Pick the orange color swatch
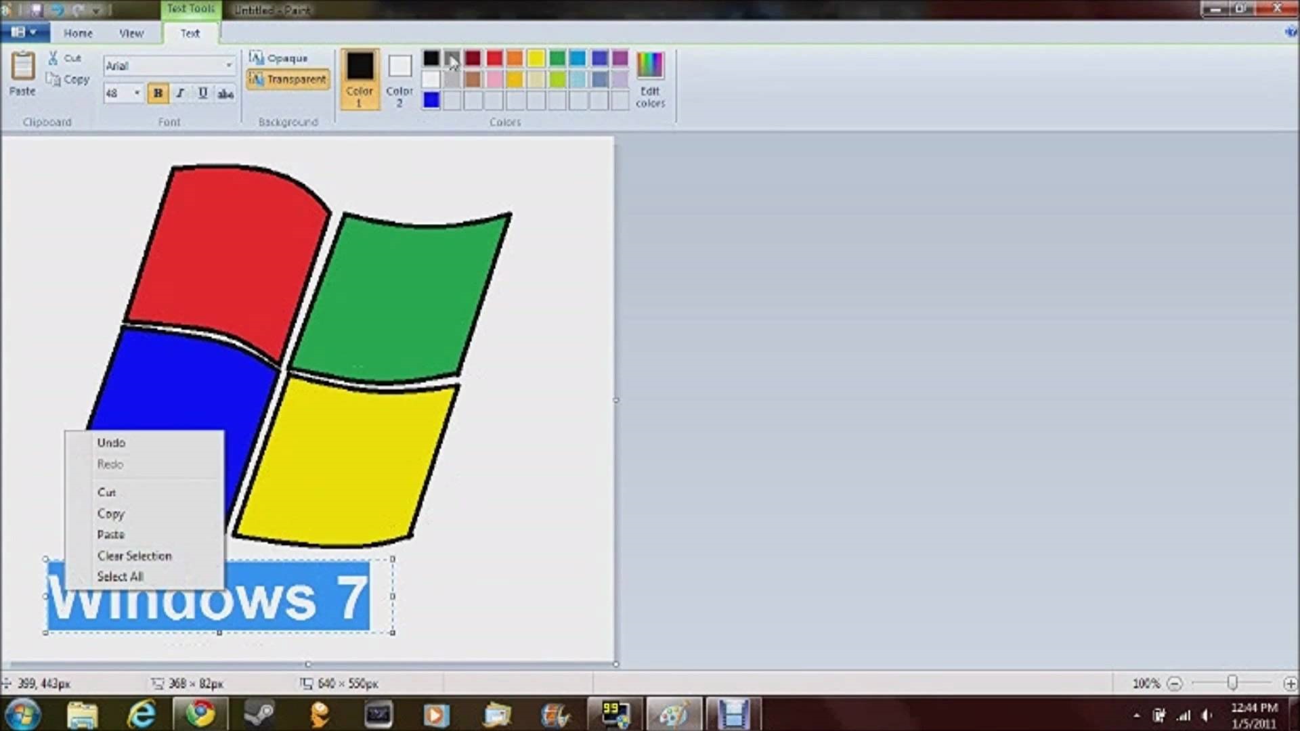 click(x=515, y=58)
